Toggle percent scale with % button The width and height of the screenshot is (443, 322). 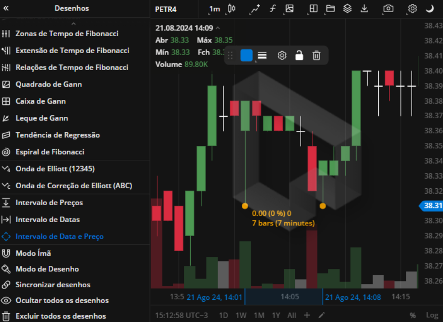[x=413, y=315]
